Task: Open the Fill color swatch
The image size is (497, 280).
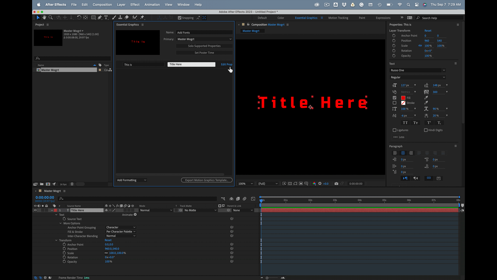Action: 403,98
